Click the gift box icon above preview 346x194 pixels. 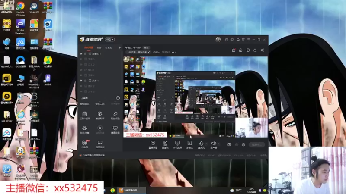click(234, 50)
